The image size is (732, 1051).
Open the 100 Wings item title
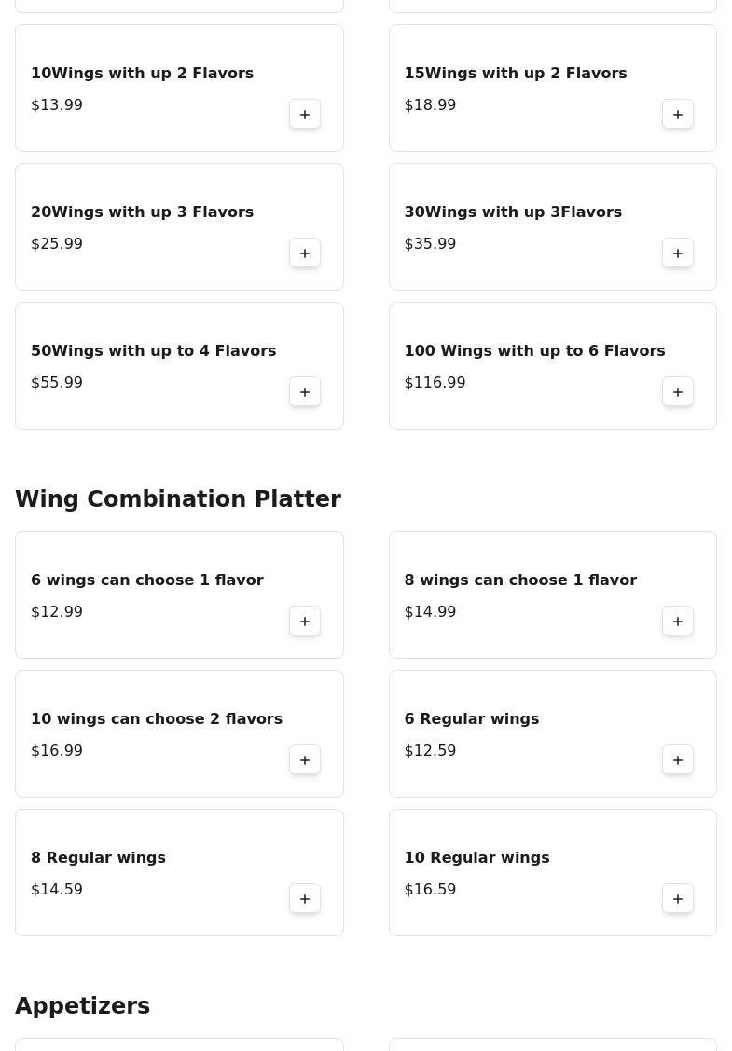(x=534, y=350)
